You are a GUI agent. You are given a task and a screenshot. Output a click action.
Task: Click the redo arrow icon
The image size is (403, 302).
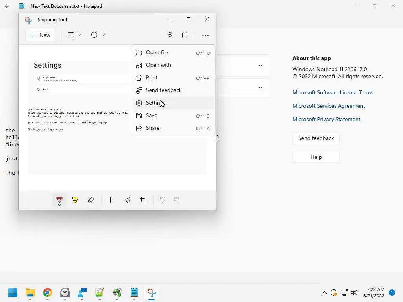(x=177, y=200)
